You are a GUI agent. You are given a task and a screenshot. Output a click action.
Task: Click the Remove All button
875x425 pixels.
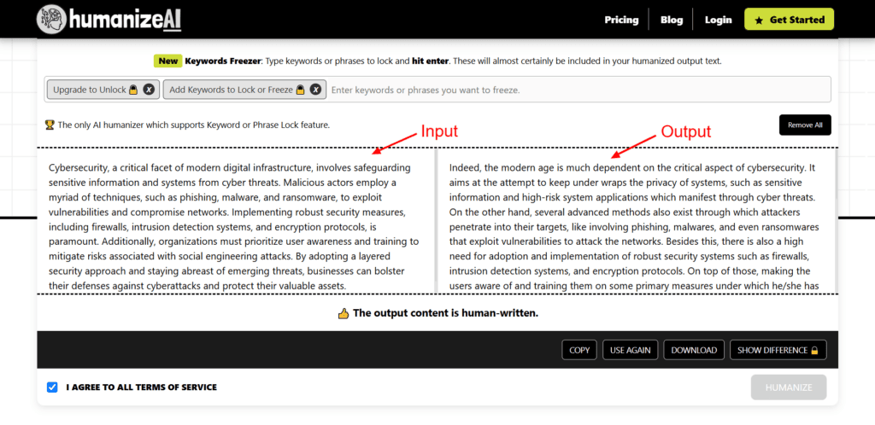click(x=805, y=125)
